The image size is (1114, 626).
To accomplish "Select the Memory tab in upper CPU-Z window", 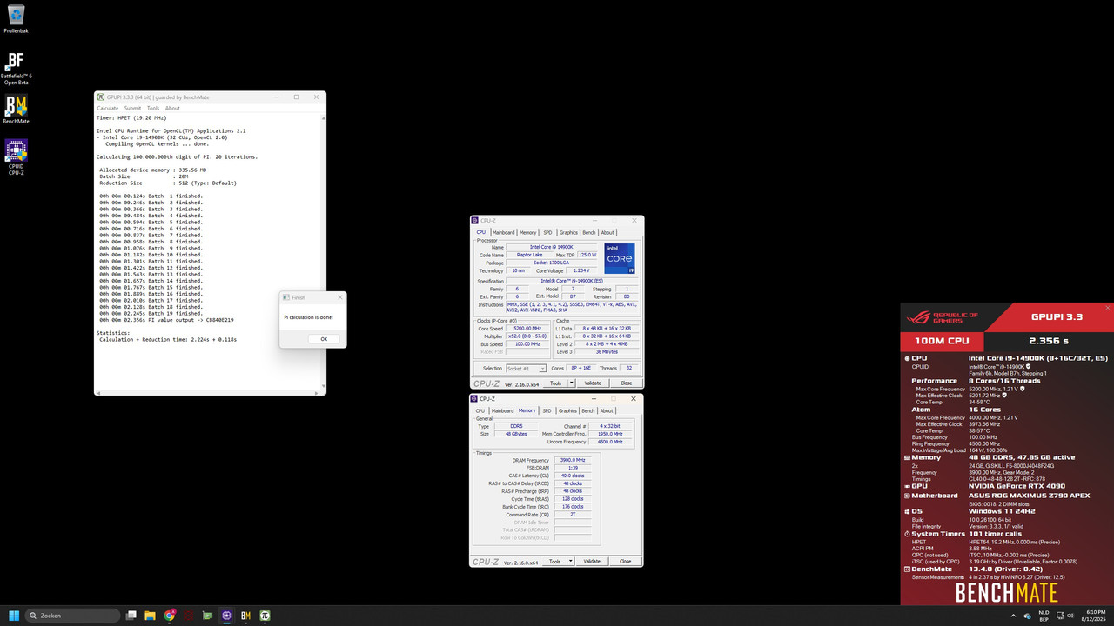I will 527,232.
